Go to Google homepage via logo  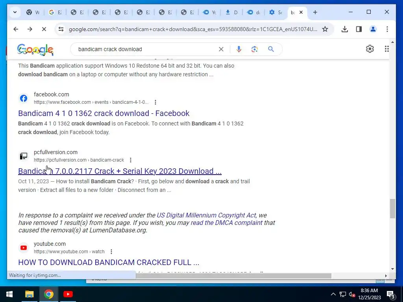35,49
